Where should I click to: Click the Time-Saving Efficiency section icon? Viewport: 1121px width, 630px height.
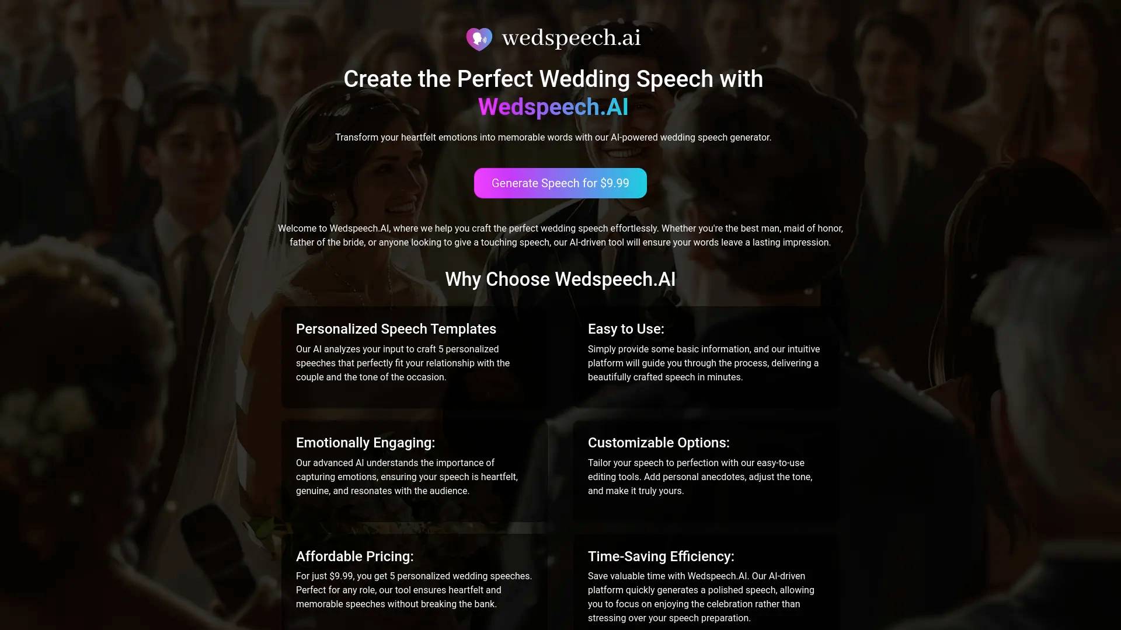660,555
